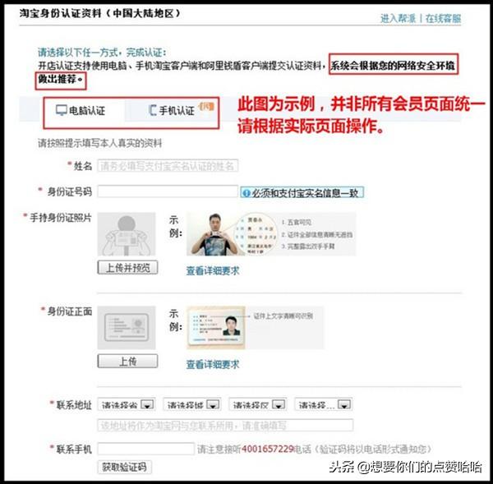Click the 上传并预览 button
The height and width of the screenshot is (484, 493).
[x=127, y=268]
